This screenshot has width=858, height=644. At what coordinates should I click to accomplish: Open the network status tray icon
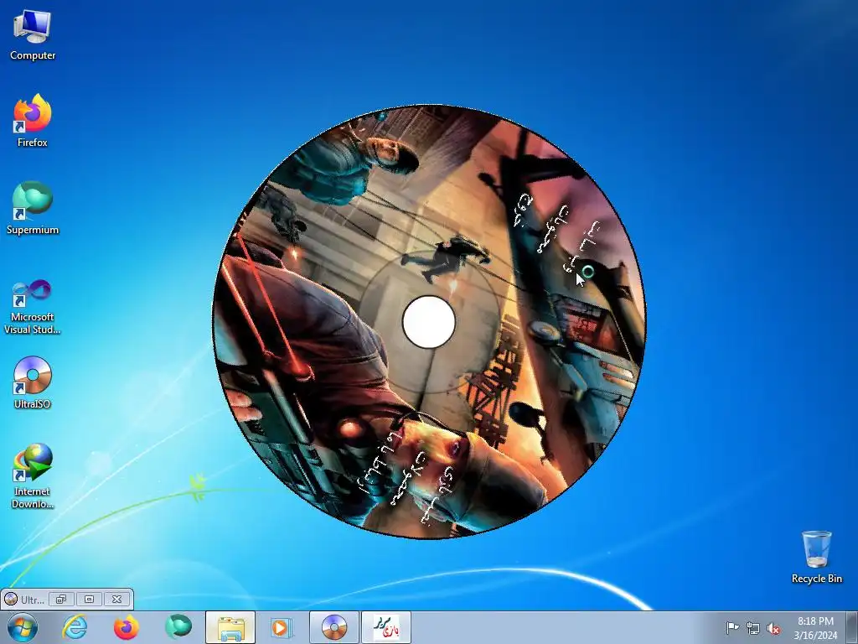tap(753, 628)
